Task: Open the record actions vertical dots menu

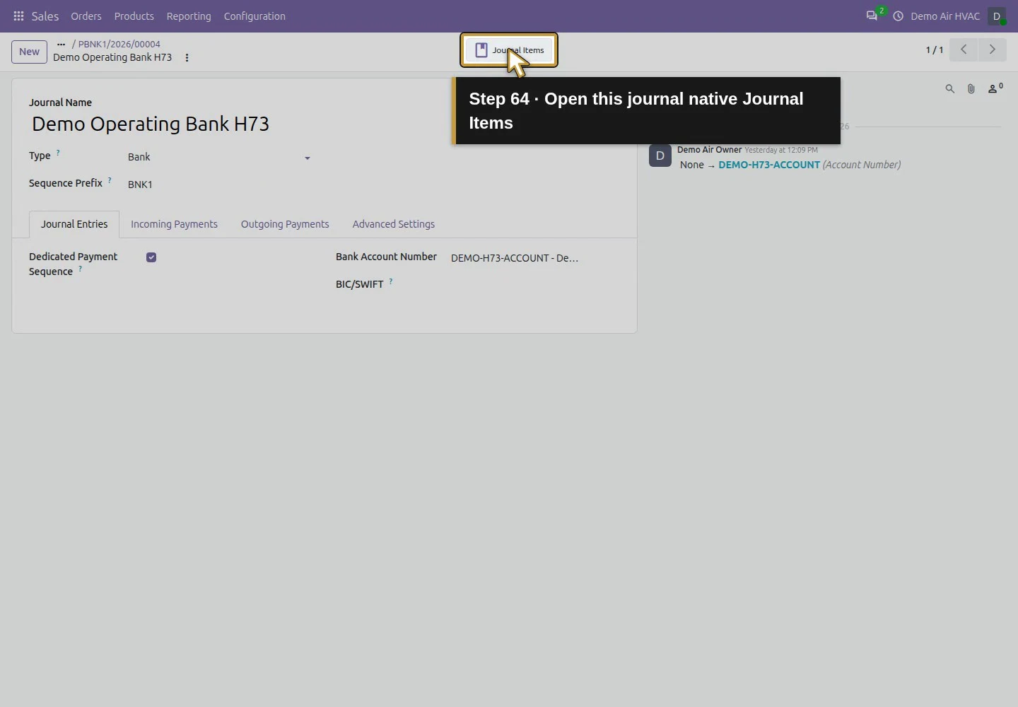Action: [187, 58]
